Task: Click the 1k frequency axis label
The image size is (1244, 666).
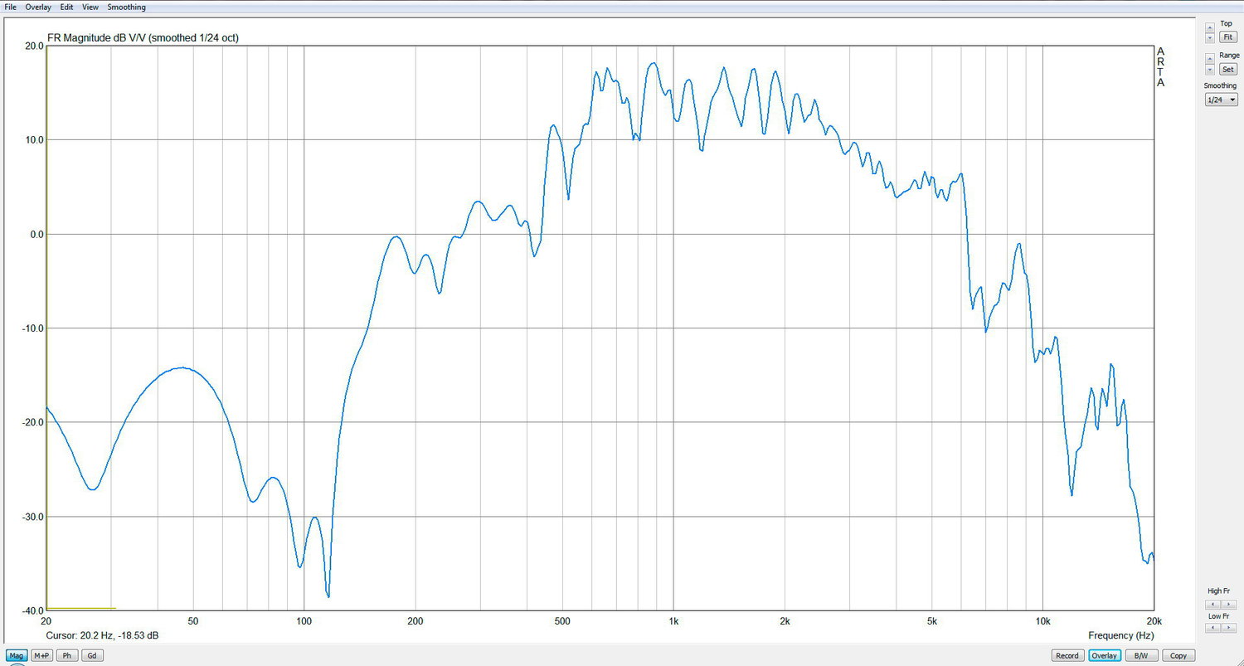Action: [x=673, y=620]
